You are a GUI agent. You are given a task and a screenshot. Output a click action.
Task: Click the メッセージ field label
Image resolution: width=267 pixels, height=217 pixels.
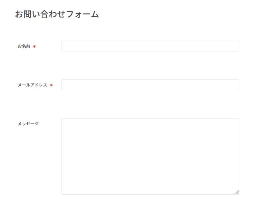(x=28, y=124)
